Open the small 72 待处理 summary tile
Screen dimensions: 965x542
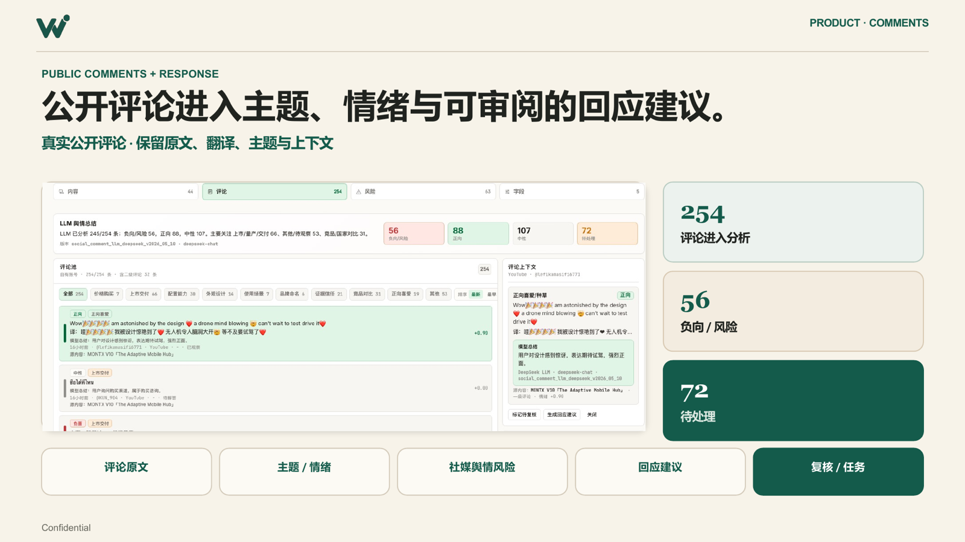point(607,233)
